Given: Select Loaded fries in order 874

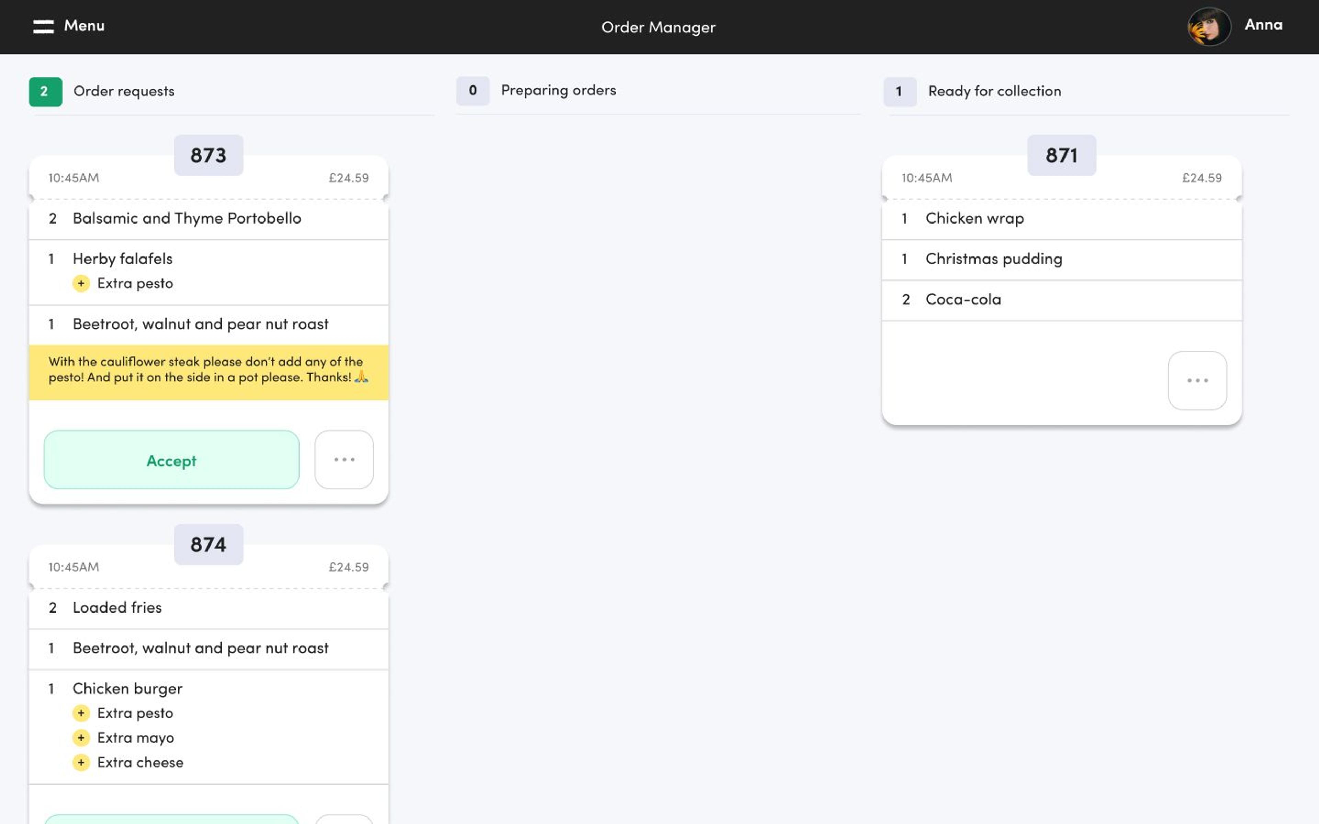Looking at the screenshot, I should pos(117,608).
